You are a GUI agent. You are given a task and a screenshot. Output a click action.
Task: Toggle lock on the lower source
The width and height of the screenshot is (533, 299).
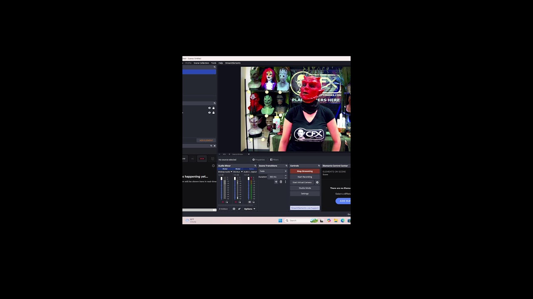tap(214, 113)
